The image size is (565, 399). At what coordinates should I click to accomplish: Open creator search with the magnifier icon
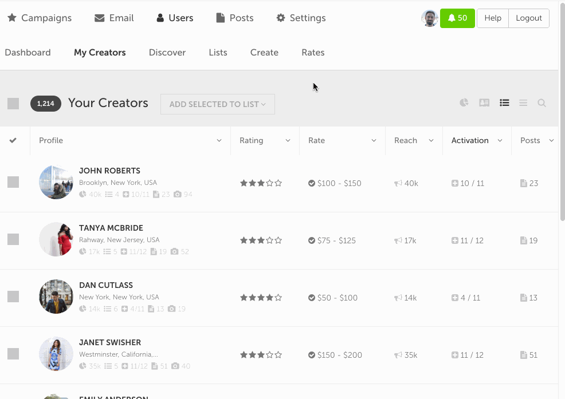542,103
